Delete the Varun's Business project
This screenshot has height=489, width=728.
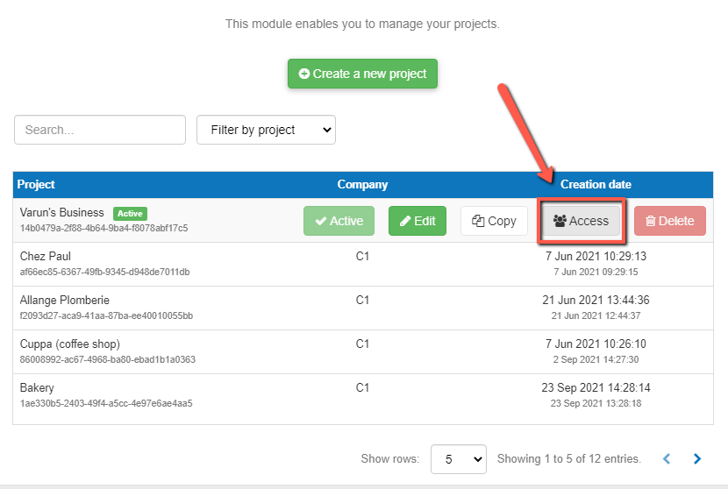pos(670,221)
